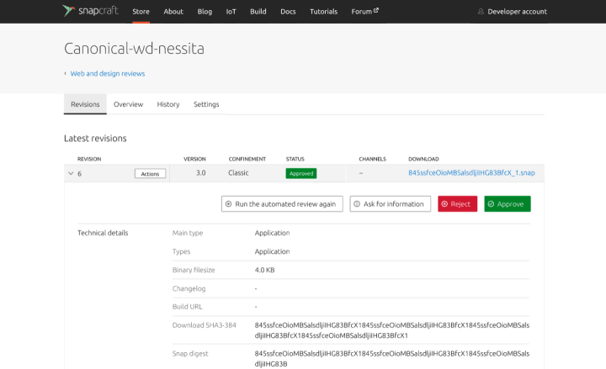The image size is (606, 369).
Task: Open the About nav item
Action: point(173,12)
